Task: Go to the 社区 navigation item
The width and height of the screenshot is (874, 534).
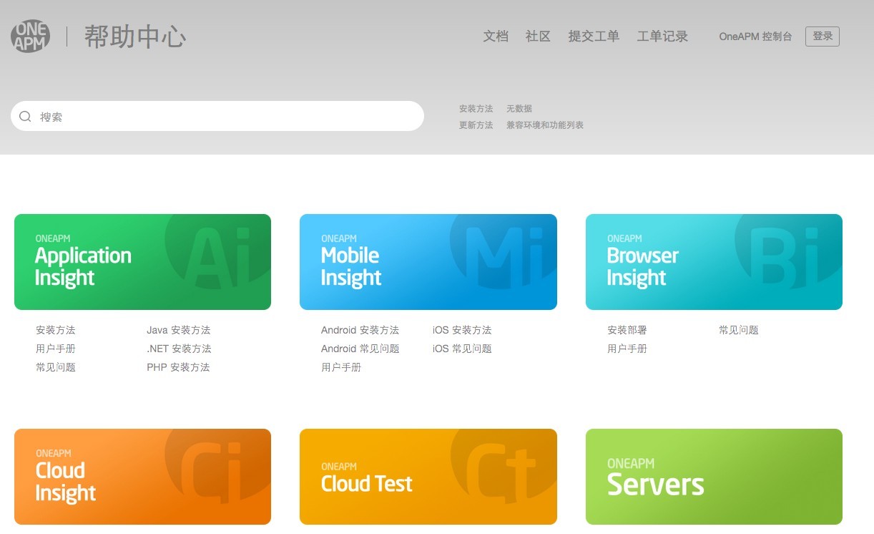Action: (539, 37)
